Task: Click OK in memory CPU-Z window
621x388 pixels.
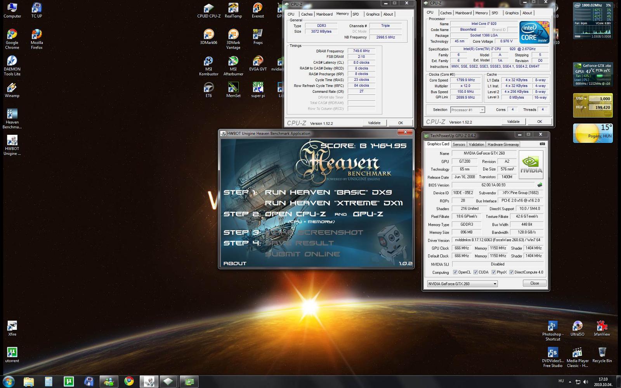Action: (x=401, y=123)
